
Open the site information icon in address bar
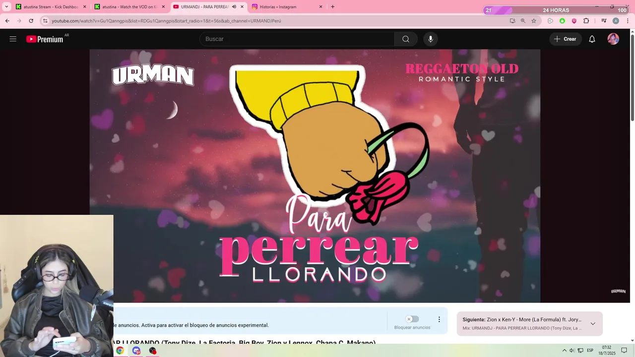click(45, 21)
